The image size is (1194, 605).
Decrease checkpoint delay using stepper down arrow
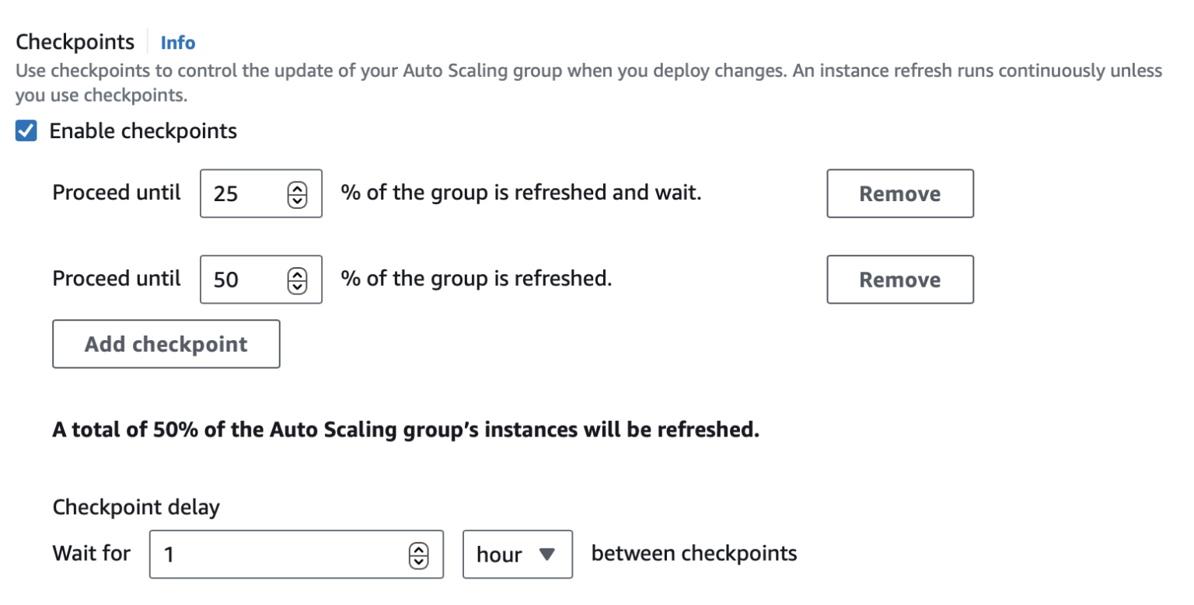tap(418, 560)
